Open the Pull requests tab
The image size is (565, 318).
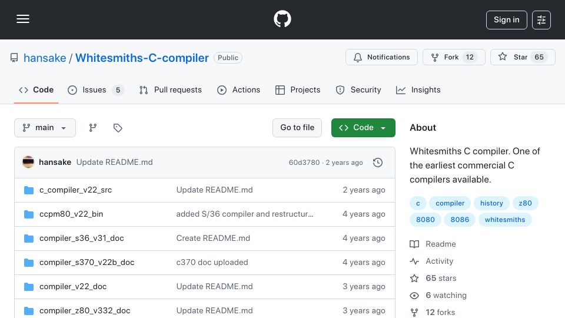[x=171, y=90]
